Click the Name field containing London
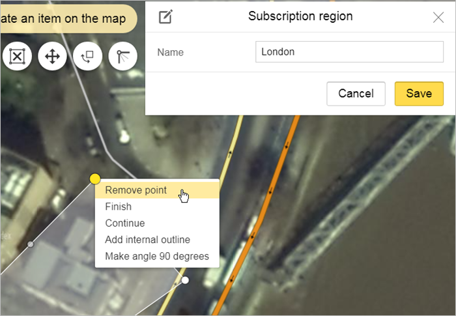The height and width of the screenshot is (316, 456). click(x=349, y=52)
